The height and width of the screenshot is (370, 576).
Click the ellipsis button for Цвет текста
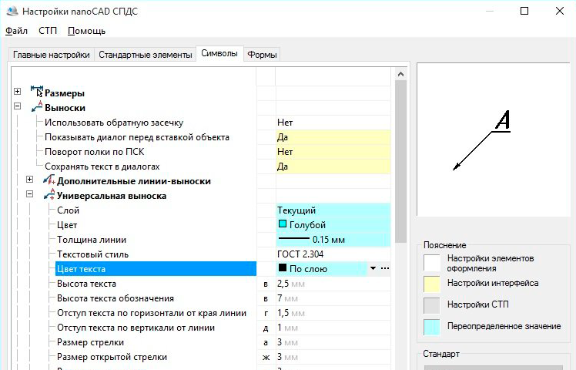[384, 268]
